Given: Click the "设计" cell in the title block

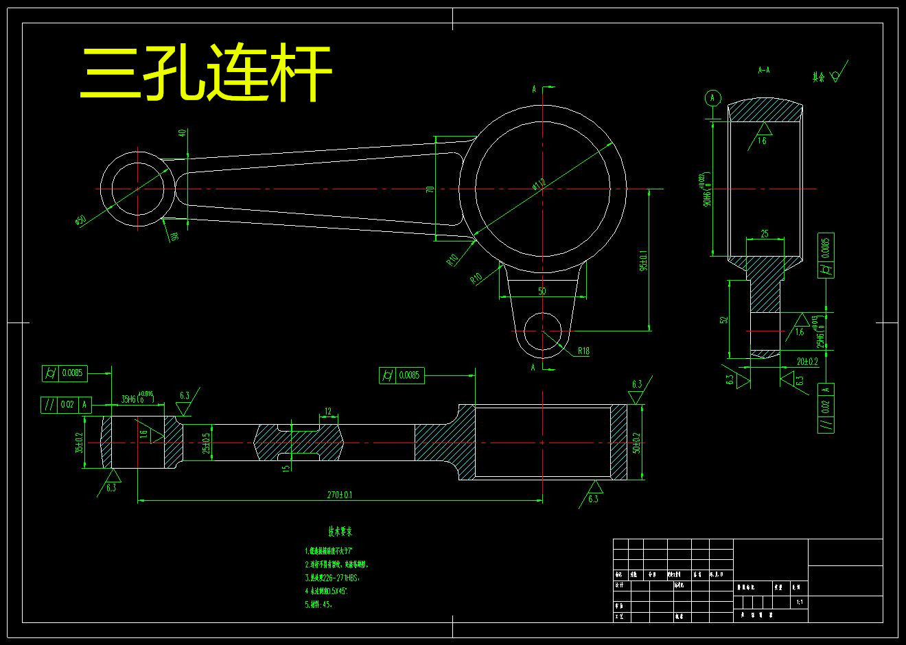Looking at the screenshot, I should [618, 585].
